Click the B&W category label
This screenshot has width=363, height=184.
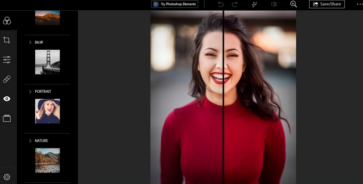pos(39,42)
